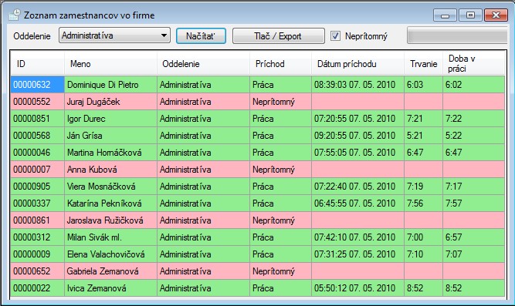This screenshot has width=515, height=306.
Task: Sort by the Doba v práci column header
Action: (x=473, y=63)
